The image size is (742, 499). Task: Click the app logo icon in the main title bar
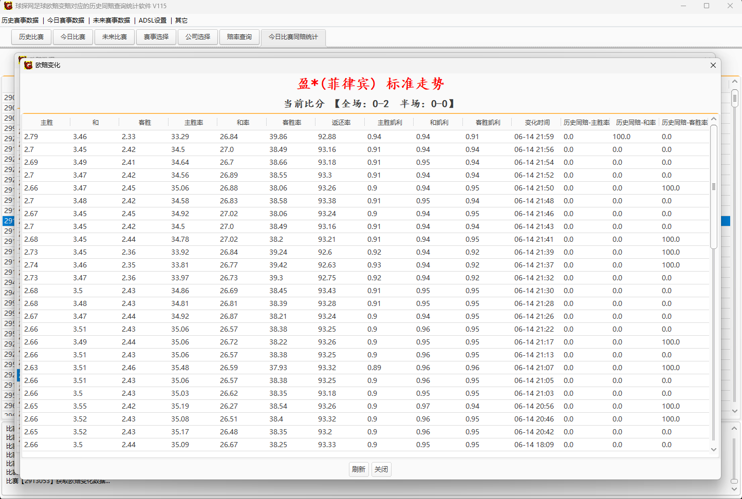click(x=8, y=6)
